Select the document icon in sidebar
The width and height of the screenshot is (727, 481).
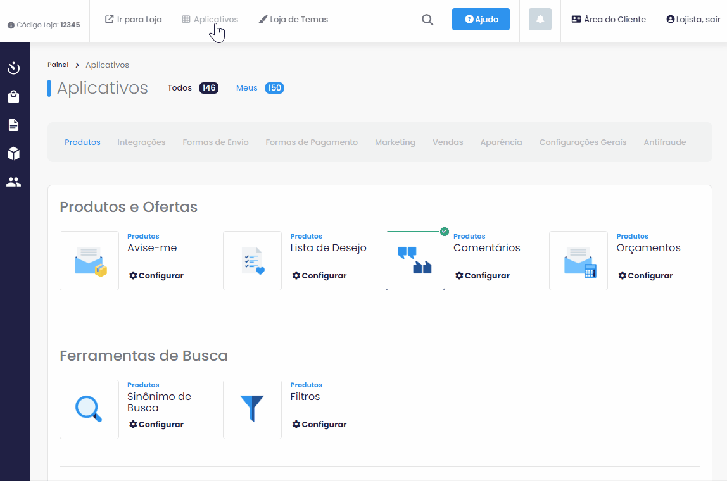click(14, 125)
